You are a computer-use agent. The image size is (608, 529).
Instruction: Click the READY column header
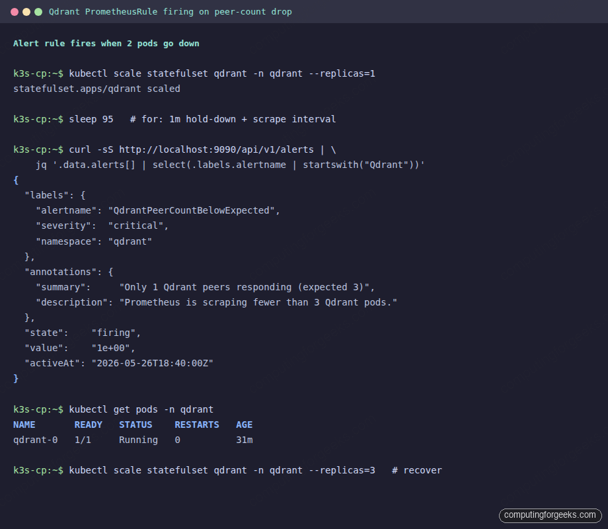coord(89,425)
